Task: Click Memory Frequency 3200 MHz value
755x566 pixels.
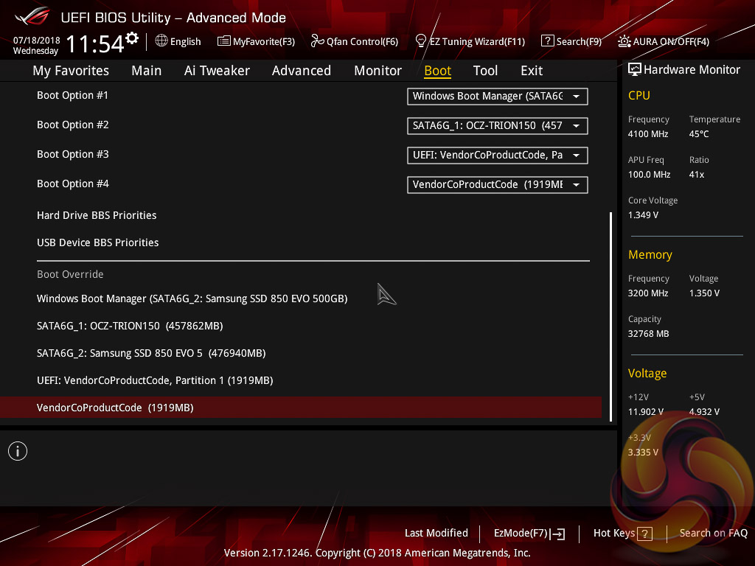Action: pos(648,293)
